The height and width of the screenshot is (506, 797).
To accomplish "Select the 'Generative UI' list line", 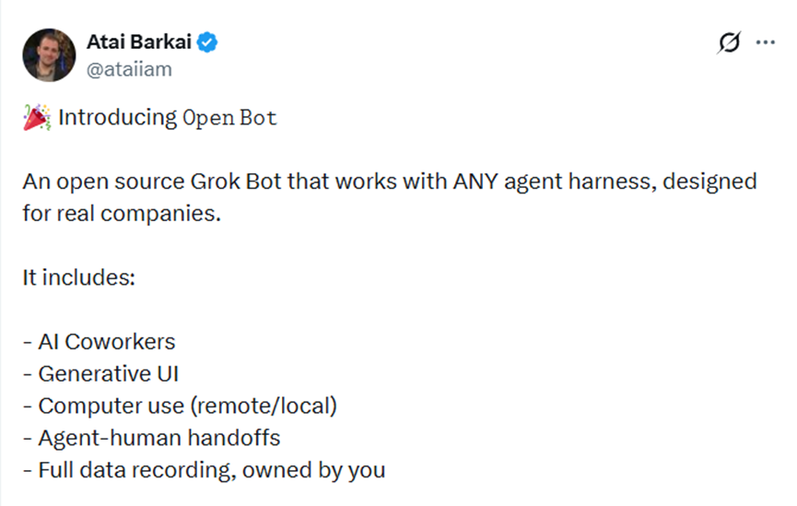I will tap(100, 374).
